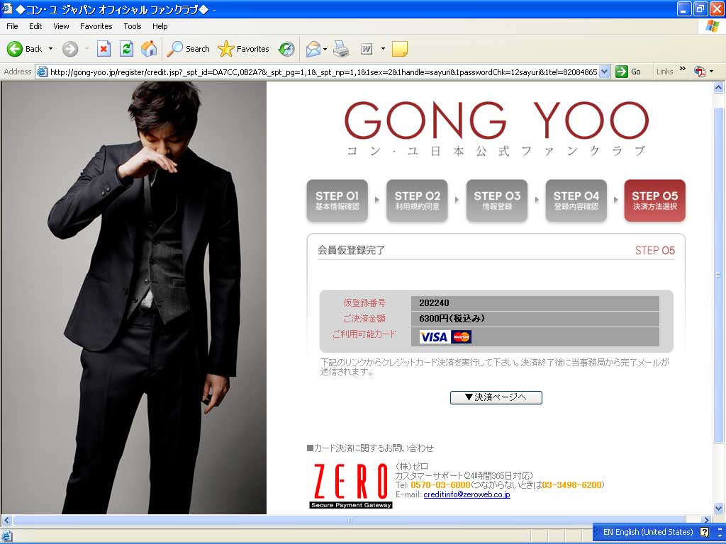726x544 pixels.
Task: Go to the Home page
Action: click(x=149, y=49)
